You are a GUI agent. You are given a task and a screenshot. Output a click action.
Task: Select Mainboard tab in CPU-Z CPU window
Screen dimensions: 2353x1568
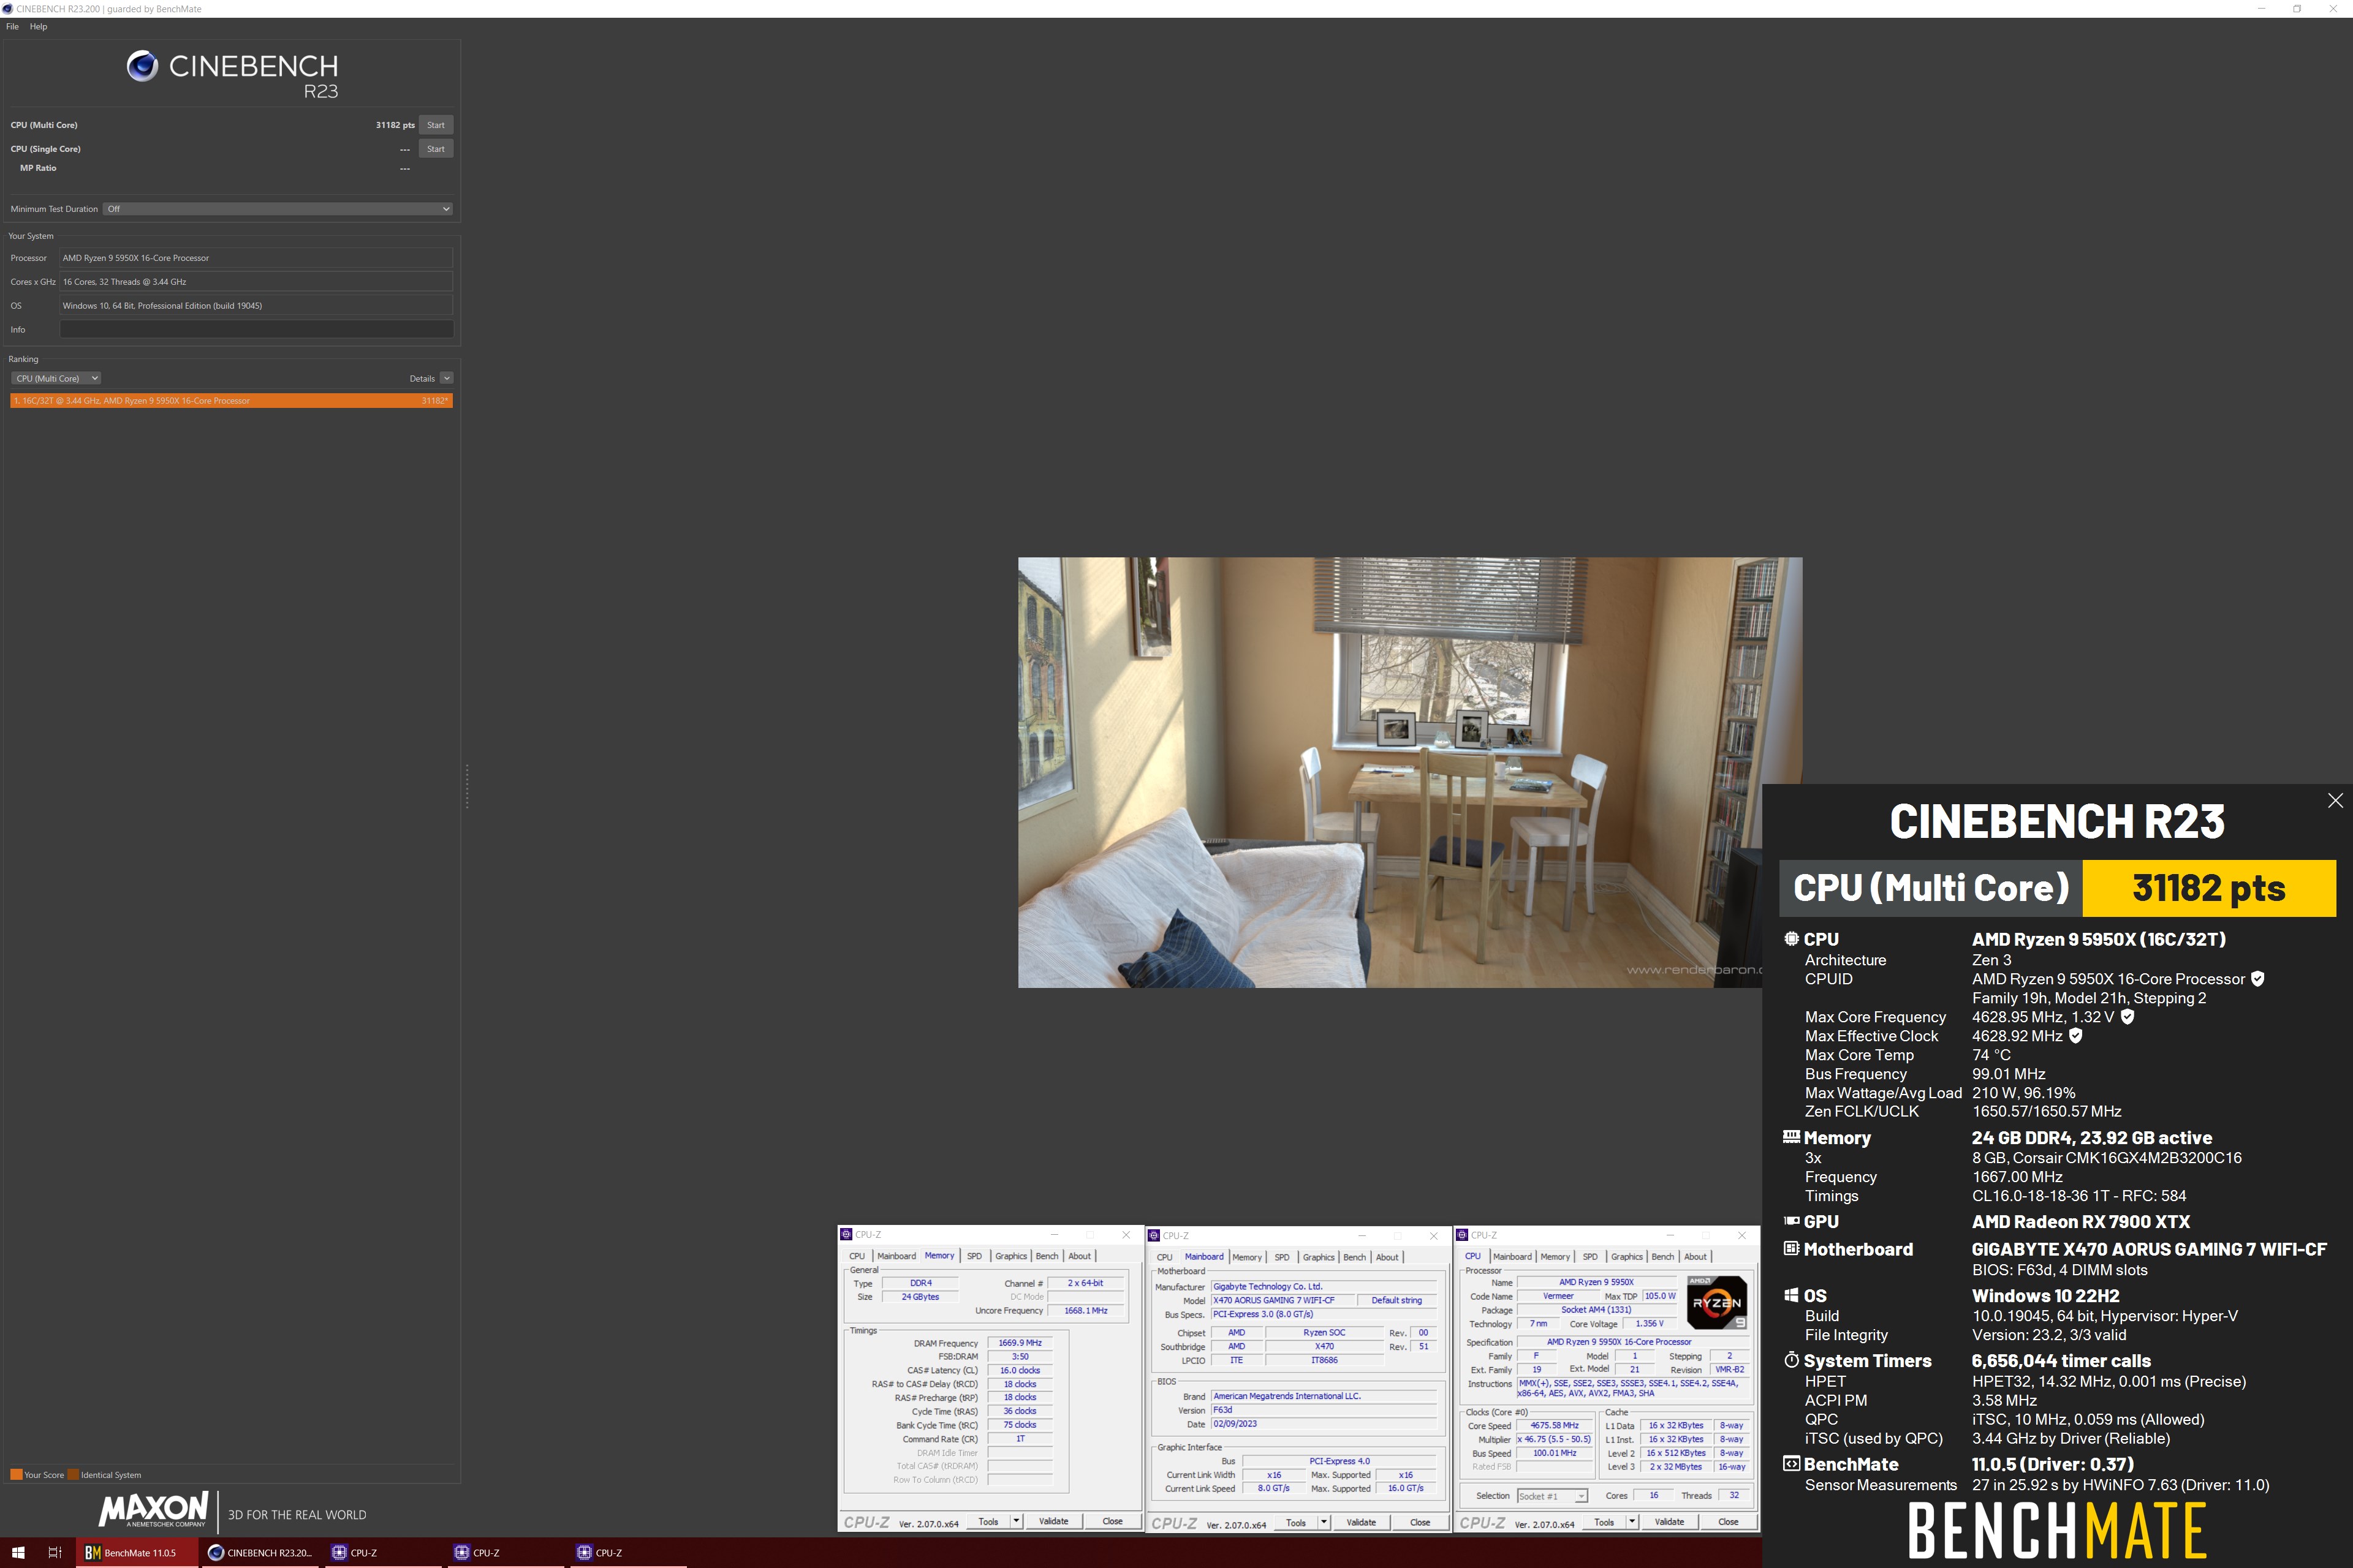point(1512,1257)
